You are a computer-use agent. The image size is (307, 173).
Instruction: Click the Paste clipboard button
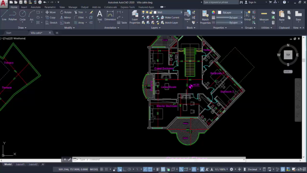click(282, 16)
